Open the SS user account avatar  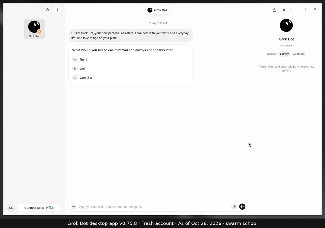(11, 208)
